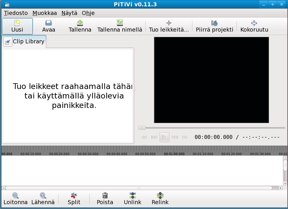Image resolution: width=288 pixels, height=209 pixels.
Task: Switch to the Clip Library tab
Action: click(x=24, y=41)
